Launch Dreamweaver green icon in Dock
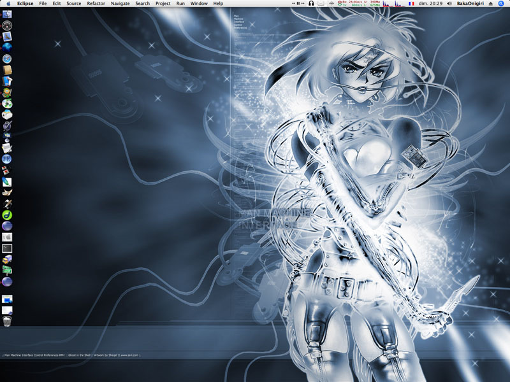Screen dimensions: 510x382 click(x=7, y=215)
